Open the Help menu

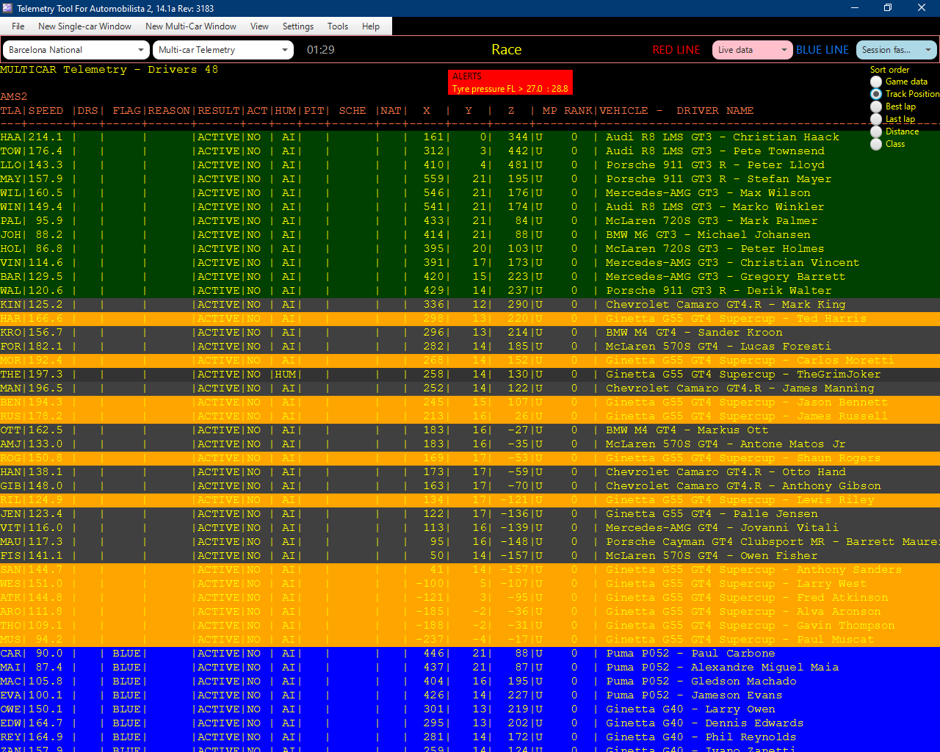(371, 26)
